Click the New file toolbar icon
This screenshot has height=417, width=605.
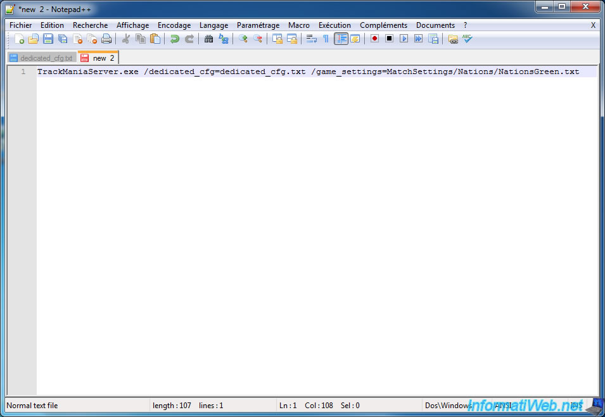coord(19,39)
